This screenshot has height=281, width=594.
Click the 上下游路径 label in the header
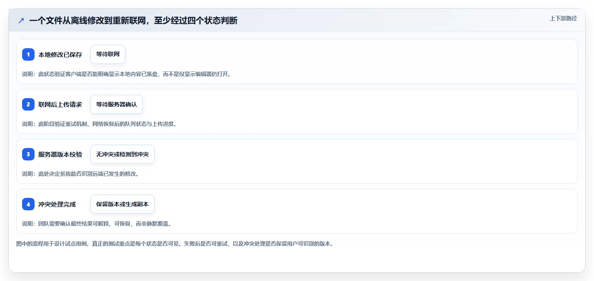coord(563,18)
